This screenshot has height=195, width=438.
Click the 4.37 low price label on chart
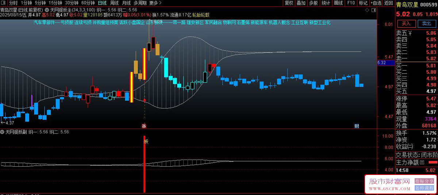[7, 123]
